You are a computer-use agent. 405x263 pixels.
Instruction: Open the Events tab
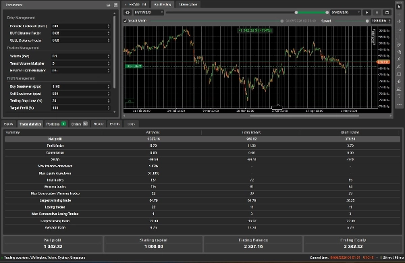pos(115,124)
